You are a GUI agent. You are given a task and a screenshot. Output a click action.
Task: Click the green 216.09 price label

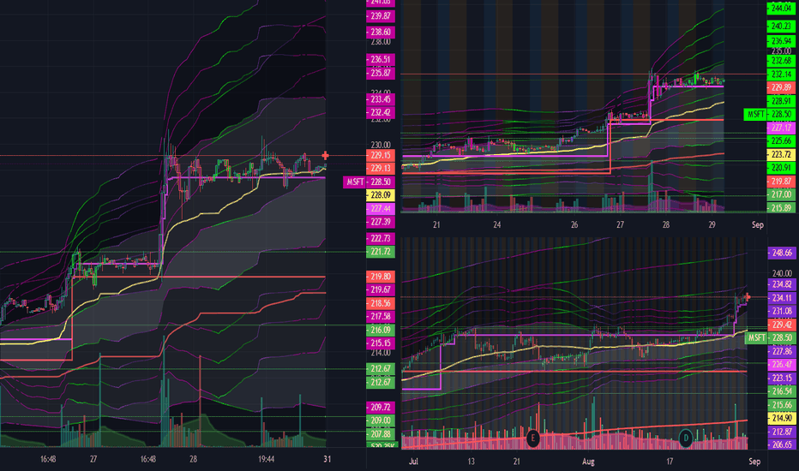(x=380, y=330)
